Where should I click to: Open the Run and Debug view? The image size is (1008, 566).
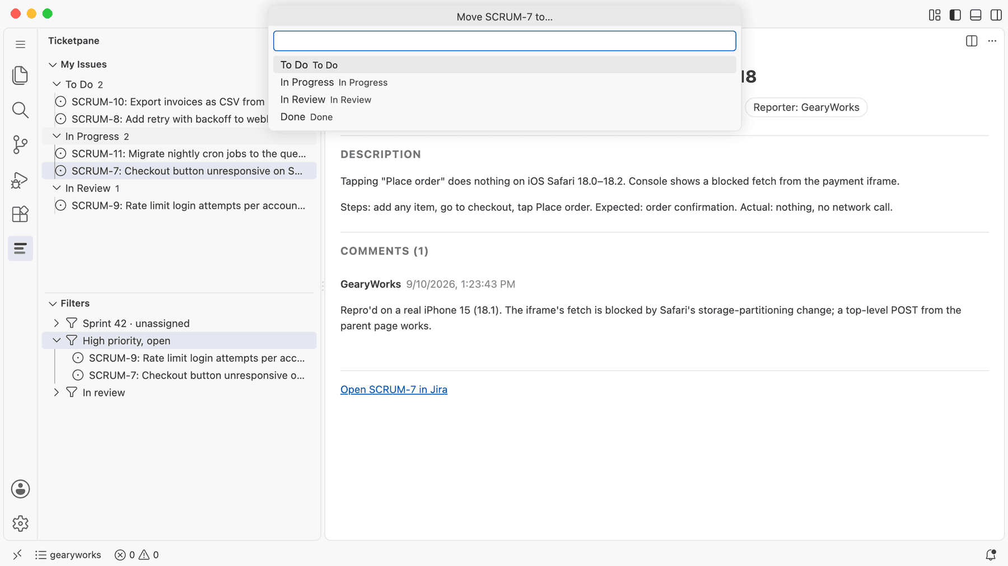coord(20,180)
